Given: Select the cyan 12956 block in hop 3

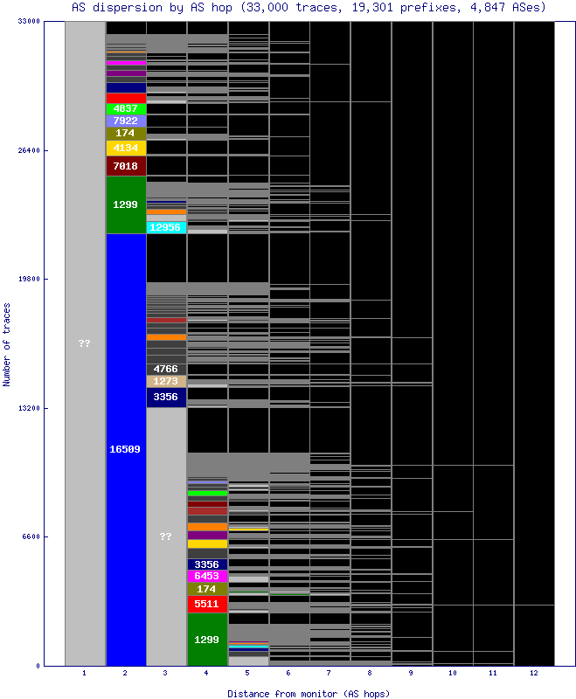Looking at the screenshot, I should (x=166, y=227).
